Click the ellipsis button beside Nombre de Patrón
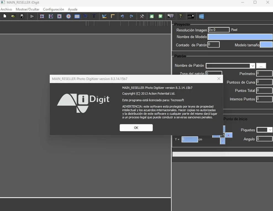This screenshot has height=211, width=273. (261, 66)
